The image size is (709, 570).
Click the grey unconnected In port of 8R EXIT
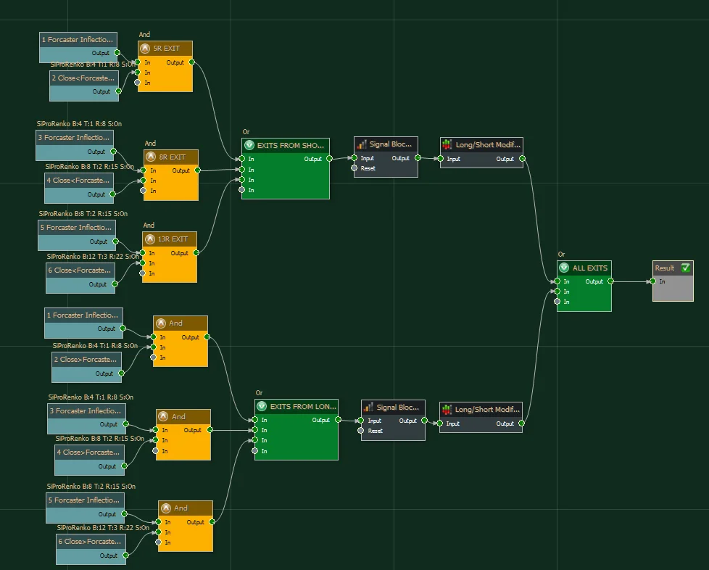click(x=144, y=191)
